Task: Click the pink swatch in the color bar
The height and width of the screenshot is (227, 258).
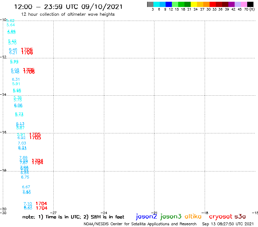Action: [x=244, y=4]
